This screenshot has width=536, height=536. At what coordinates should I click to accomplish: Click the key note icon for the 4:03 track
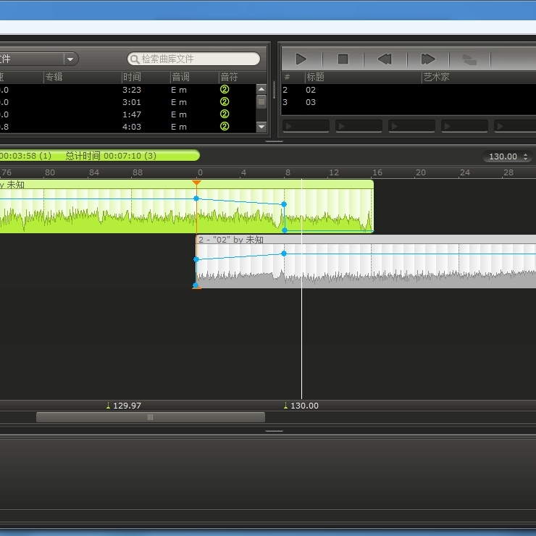(225, 127)
